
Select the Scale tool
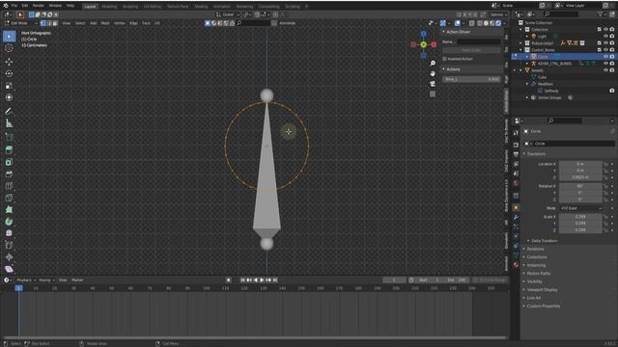coord(9,86)
